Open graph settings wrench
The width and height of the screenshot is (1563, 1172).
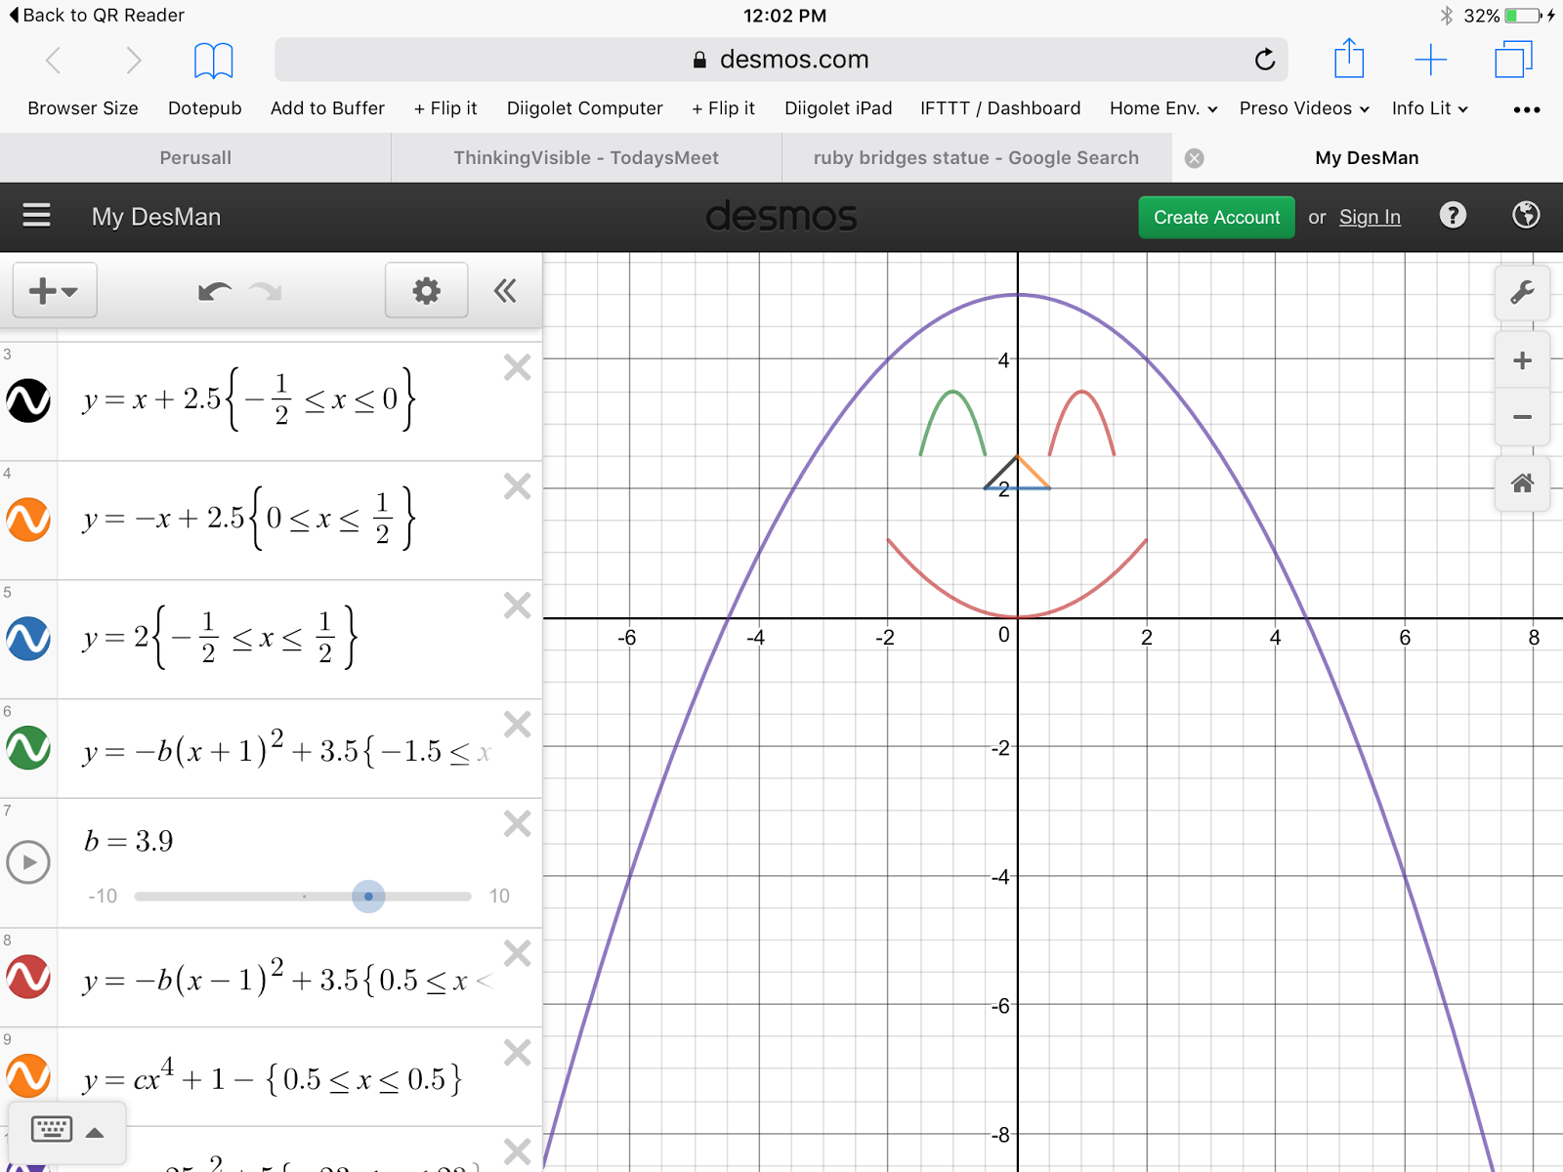point(1522,292)
